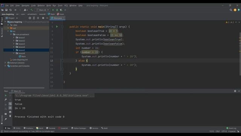Expand the lesson1 package
241x136 pixels.
tap(14, 38)
